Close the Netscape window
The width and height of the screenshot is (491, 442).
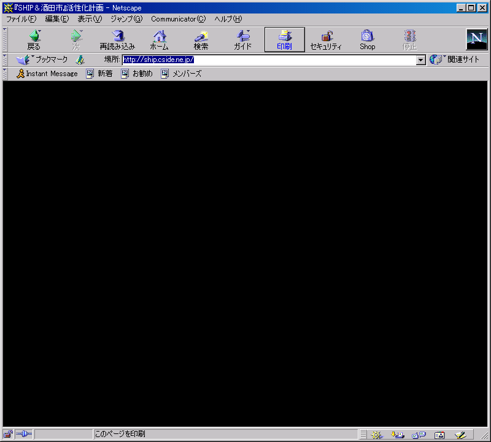click(482, 8)
